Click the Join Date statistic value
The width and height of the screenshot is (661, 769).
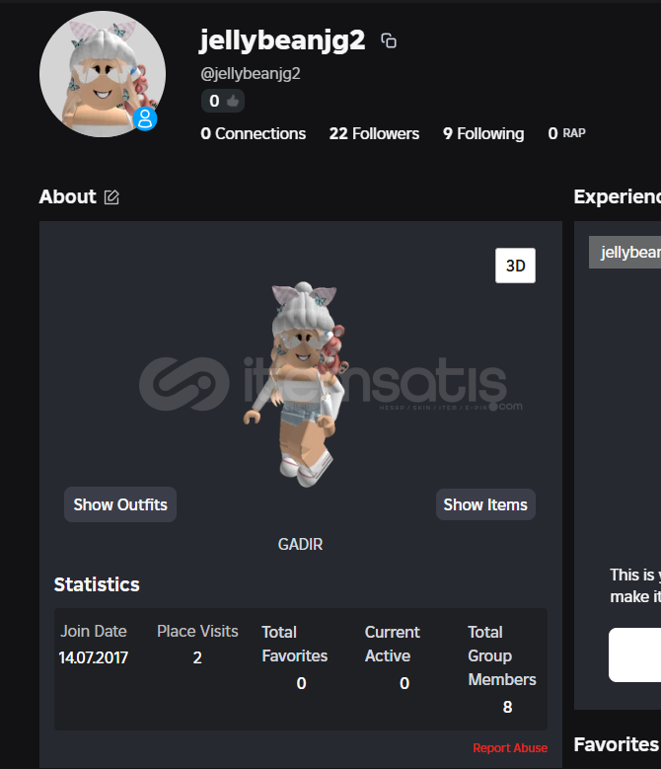click(93, 657)
